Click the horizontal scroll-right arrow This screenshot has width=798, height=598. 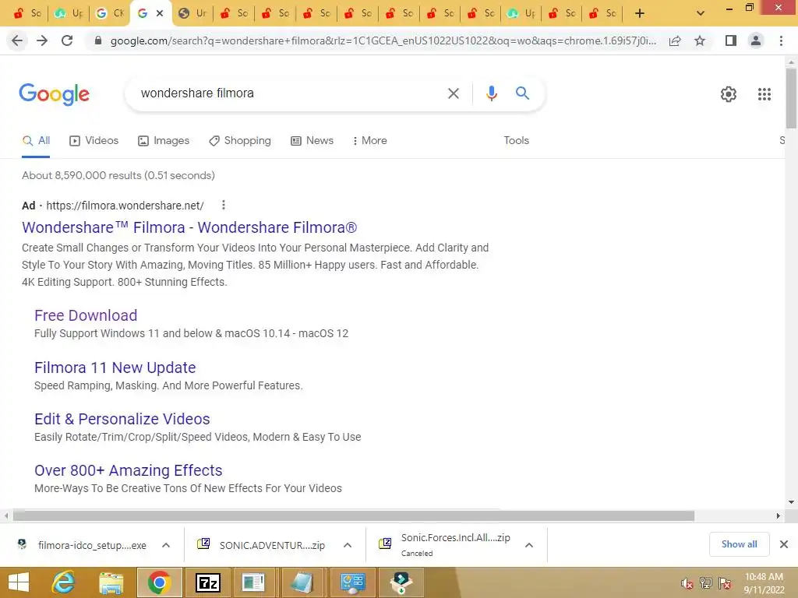tap(779, 515)
